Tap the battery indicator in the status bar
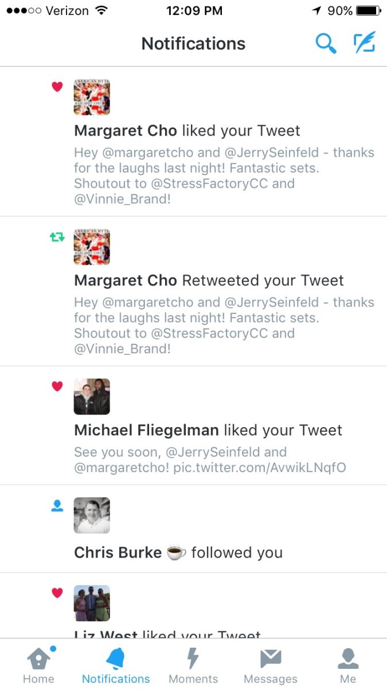This screenshot has width=387, height=689. pos(368,11)
